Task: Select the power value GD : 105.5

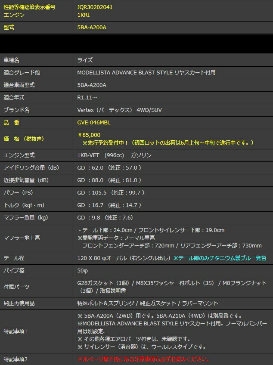Action: click(111, 193)
